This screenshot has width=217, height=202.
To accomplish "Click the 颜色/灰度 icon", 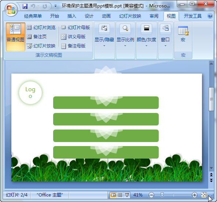I will point(146,29).
